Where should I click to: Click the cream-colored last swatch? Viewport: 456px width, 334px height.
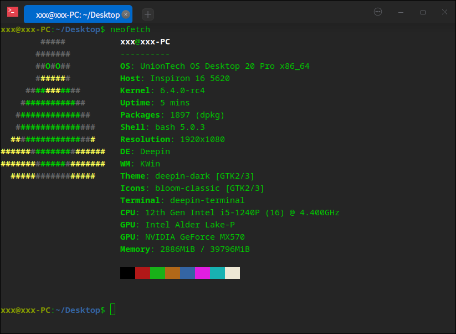tap(232, 272)
